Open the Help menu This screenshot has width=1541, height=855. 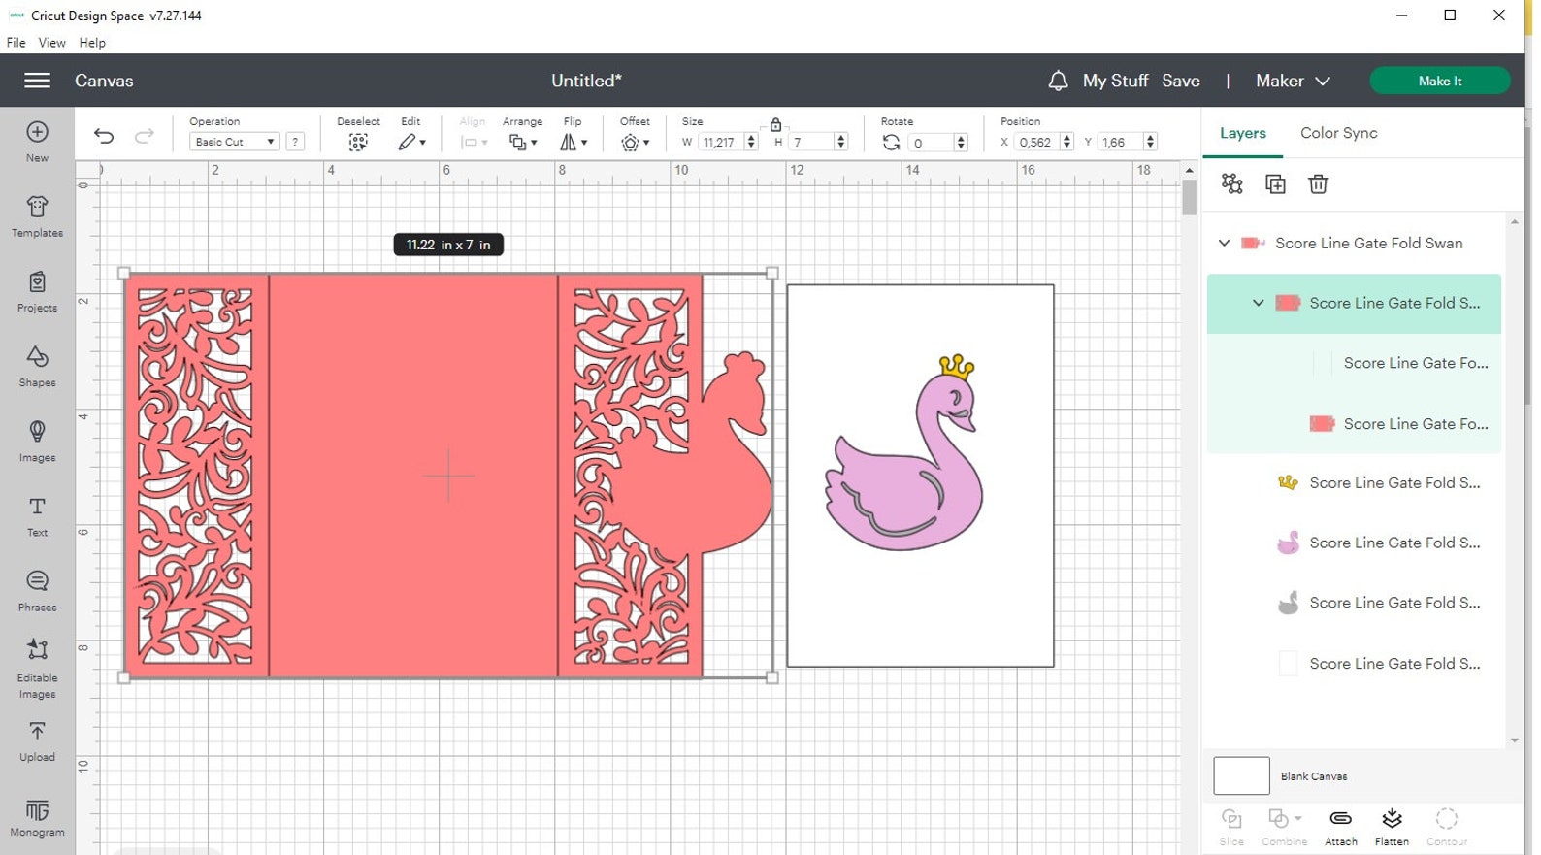coord(92,43)
